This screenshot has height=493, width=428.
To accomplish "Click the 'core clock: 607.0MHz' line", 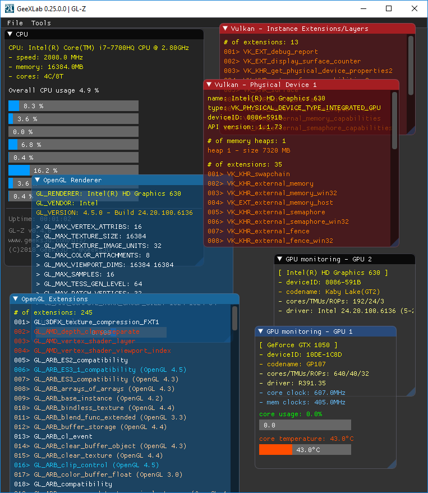I will 302,393.
